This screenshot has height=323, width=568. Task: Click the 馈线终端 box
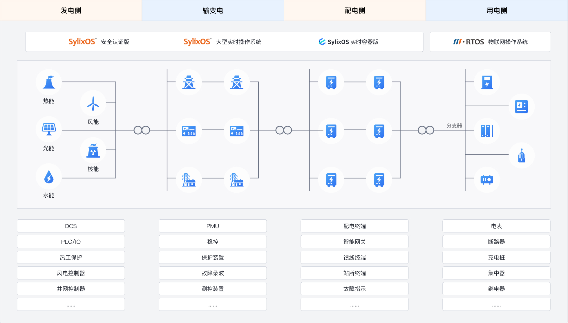pos(354,257)
